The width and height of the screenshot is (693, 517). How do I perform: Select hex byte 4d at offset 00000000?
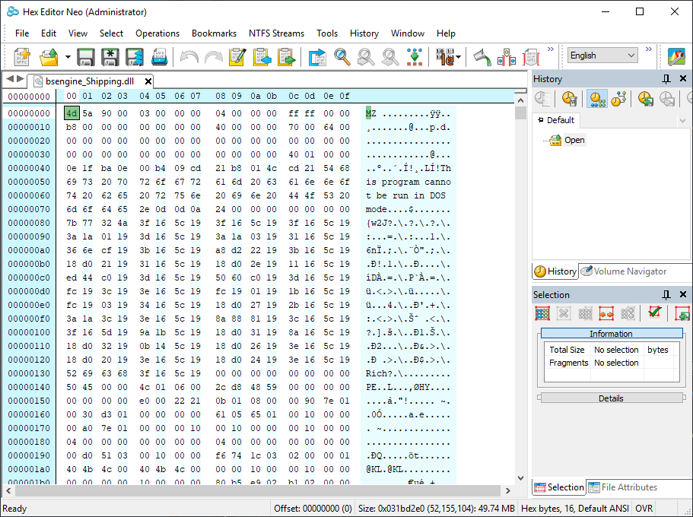point(72,113)
